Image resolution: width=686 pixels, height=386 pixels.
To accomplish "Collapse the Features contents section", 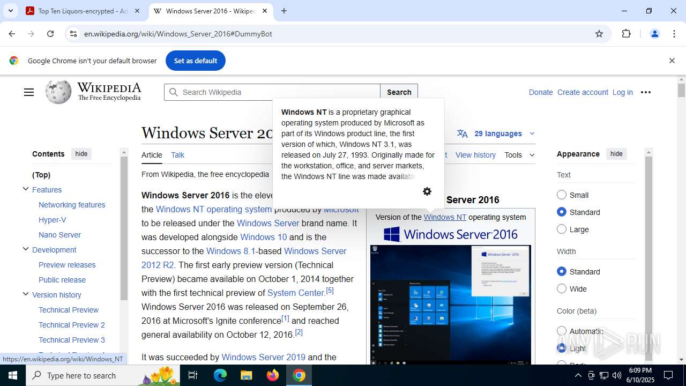I will point(25,189).
